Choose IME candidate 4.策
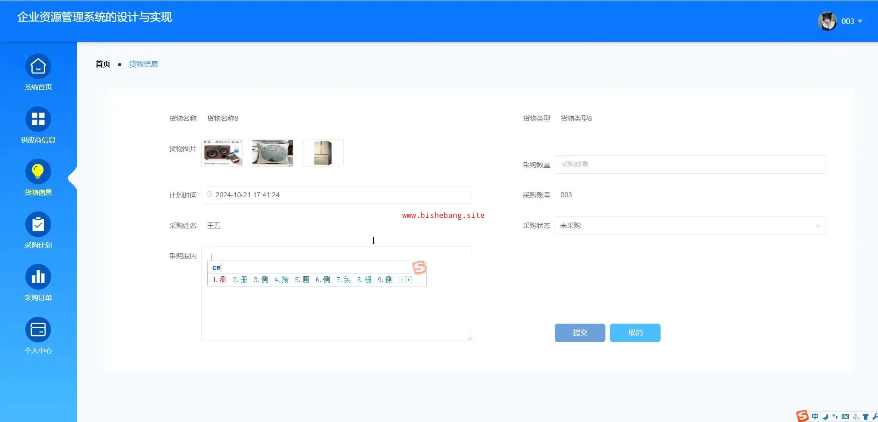This screenshot has height=422, width=878. pos(281,279)
